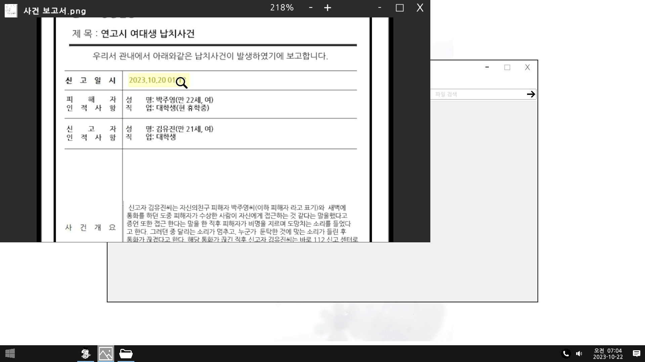Screen dimensions: 645x362
Task: Open the notification center icon
Action: 636,354
